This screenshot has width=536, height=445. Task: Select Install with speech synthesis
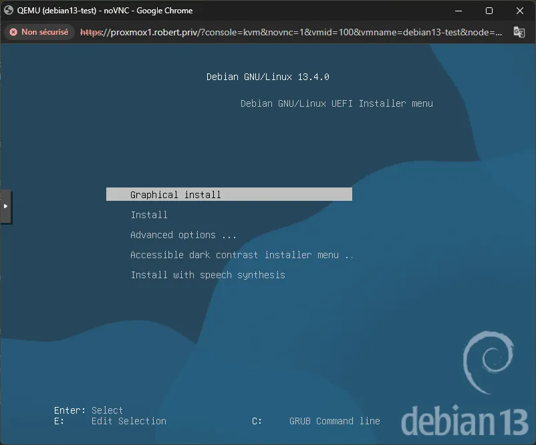[207, 274]
